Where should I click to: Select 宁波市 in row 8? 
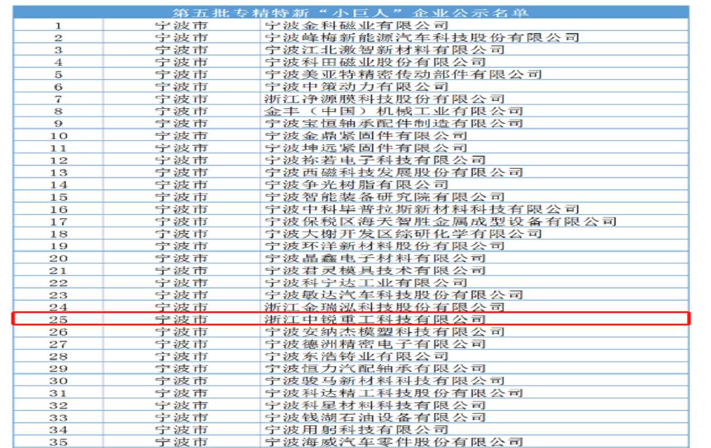pos(182,111)
